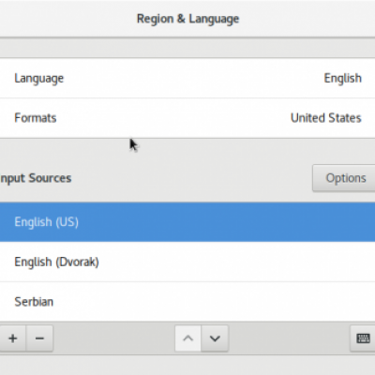Screen dimensions: 375x375
Task: Select English (US) input source
Action: point(187,222)
